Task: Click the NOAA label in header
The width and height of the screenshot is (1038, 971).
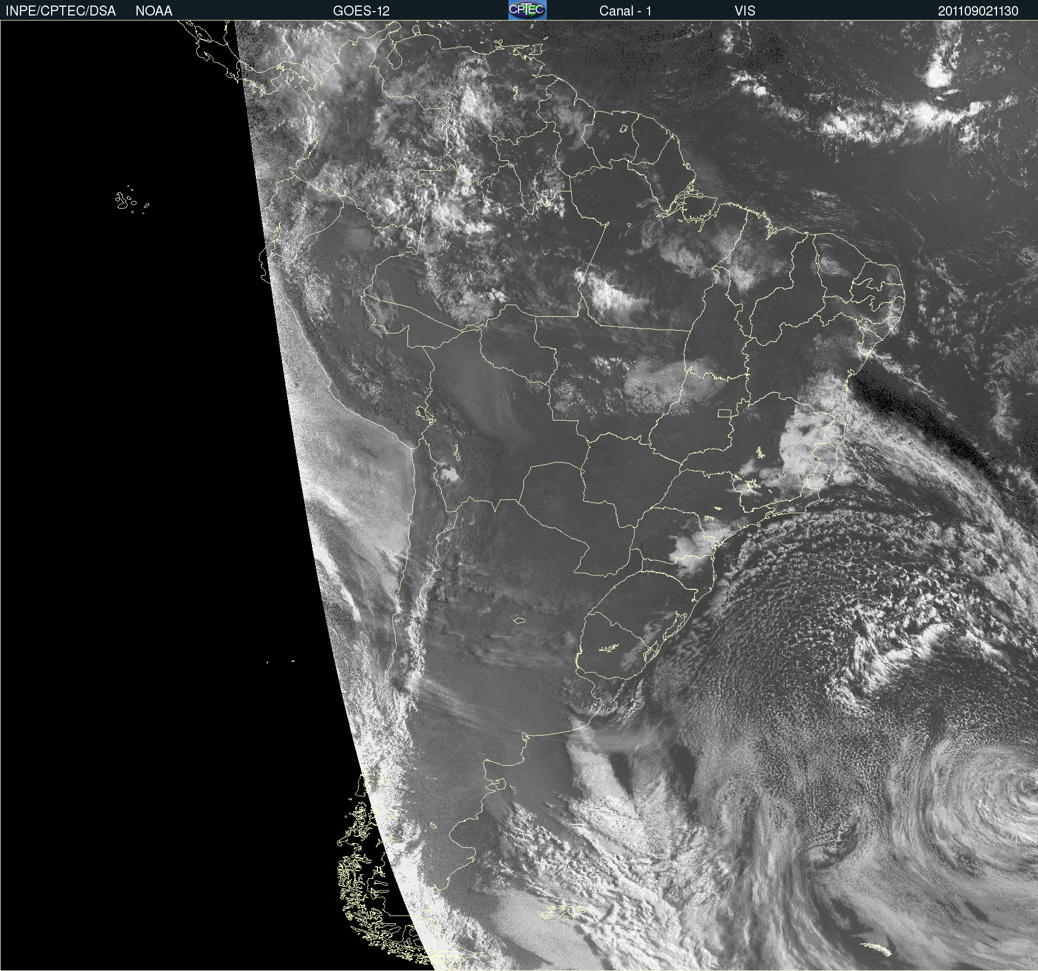Action: (154, 11)
